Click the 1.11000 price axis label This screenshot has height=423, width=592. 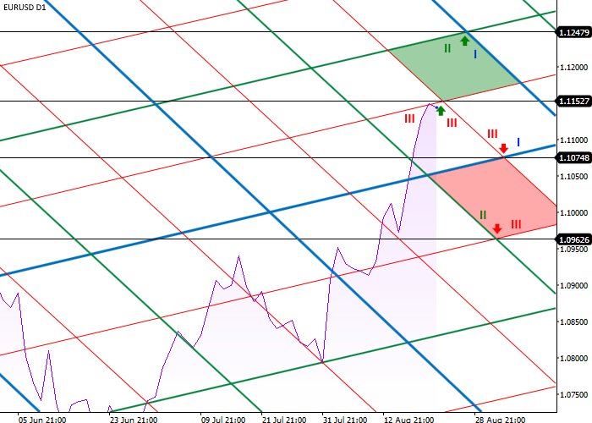(574, 140)
